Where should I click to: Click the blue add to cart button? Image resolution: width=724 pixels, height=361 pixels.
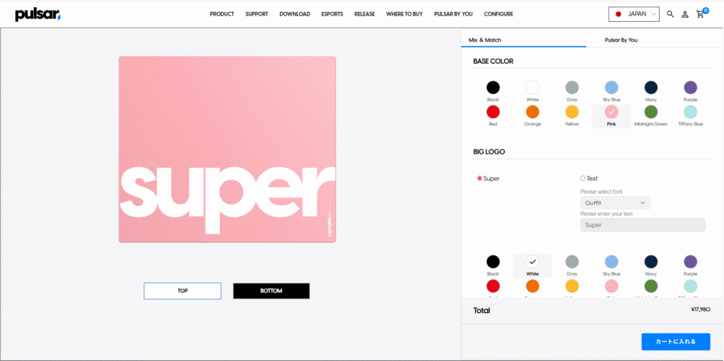pos(675,342)
